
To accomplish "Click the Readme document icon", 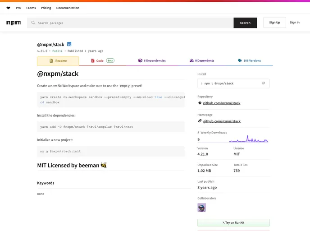I will 51,61.
